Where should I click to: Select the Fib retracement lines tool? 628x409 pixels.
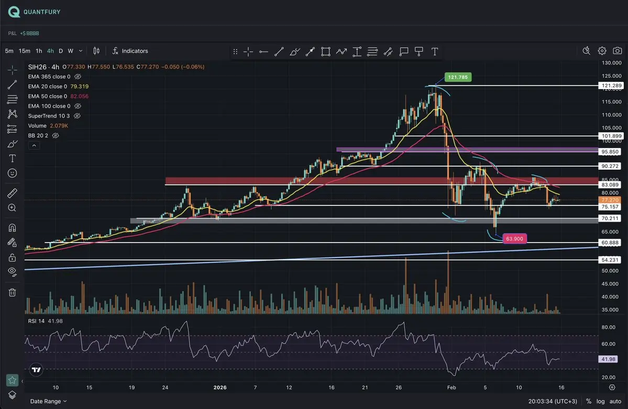click(372, 52)
